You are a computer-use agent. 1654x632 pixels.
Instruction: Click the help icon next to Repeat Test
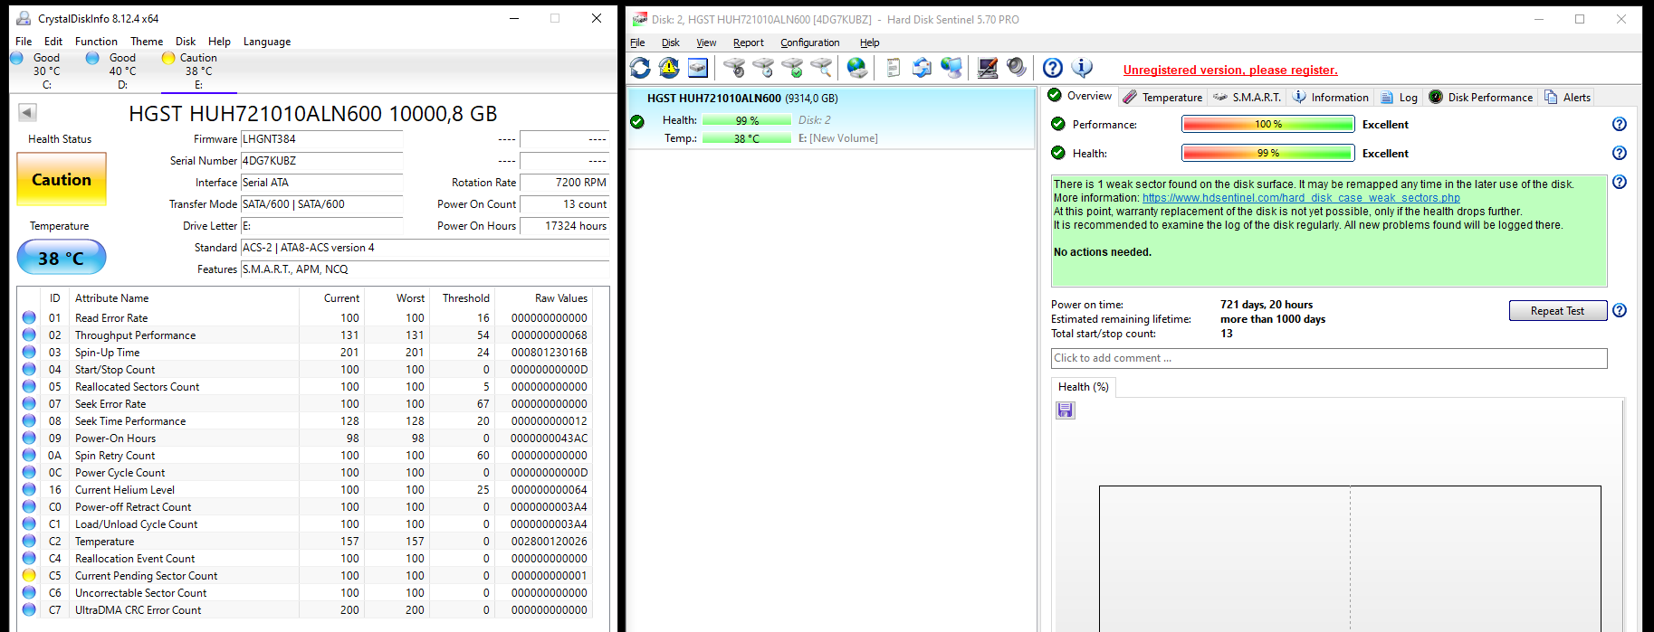click(x=1620, y=310)
